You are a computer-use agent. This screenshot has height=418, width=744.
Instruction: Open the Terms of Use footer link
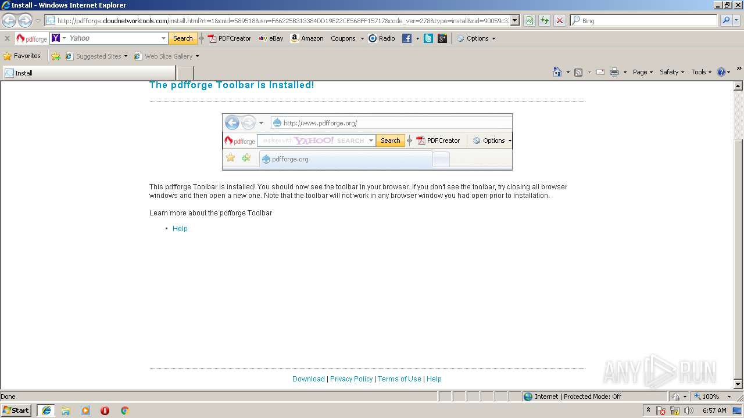point(399,379)
